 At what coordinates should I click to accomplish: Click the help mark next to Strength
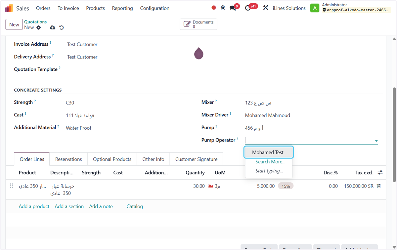[35, 101]
